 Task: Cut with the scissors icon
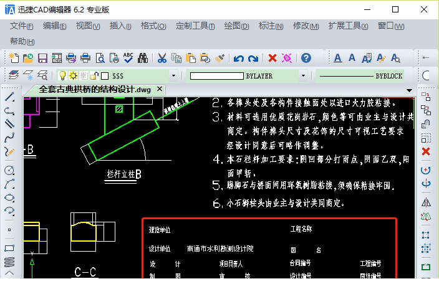point(162,58)
